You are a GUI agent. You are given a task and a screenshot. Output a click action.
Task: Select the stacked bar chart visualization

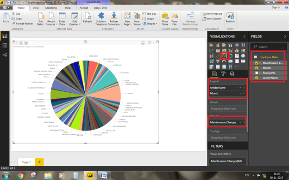click(x=211, y=45)
